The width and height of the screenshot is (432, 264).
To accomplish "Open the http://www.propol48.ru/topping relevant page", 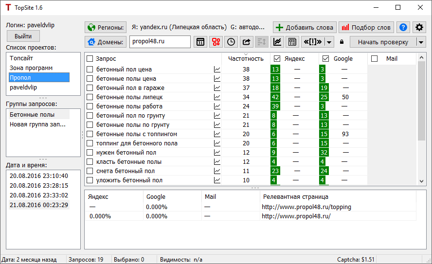I will pyautogui.click(x=306, y=207).
